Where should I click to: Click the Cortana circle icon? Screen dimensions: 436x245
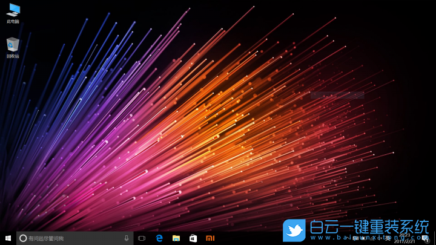coord(23,238)
